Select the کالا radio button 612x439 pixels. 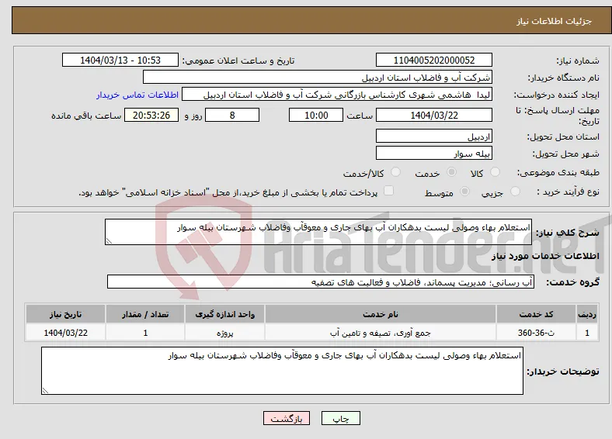point(495,172)
